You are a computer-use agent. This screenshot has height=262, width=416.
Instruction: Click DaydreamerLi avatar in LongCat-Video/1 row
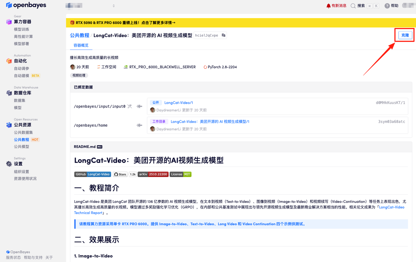coord(152,110)
